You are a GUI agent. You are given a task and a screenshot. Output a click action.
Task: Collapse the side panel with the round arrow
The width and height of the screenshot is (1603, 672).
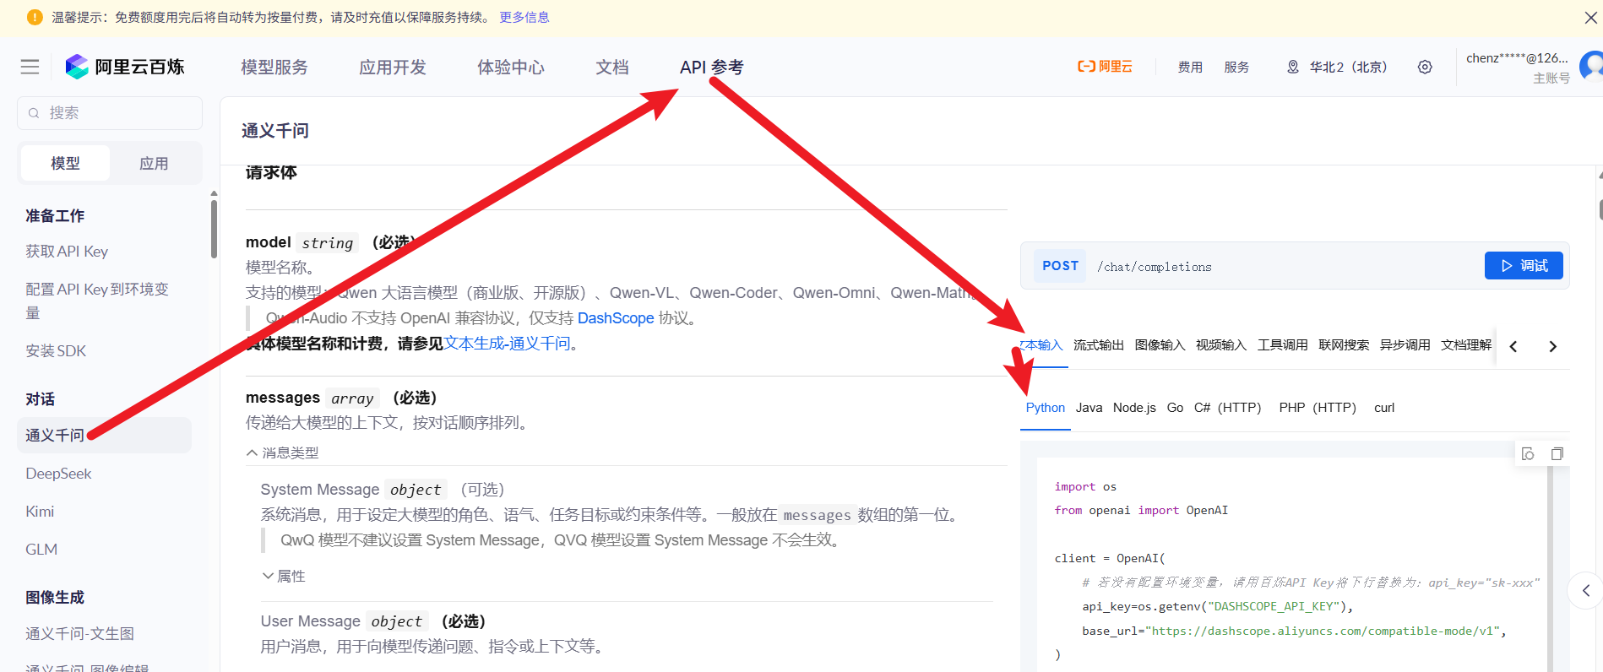pos(1585,591)
